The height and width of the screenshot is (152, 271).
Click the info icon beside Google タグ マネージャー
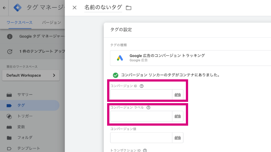[x=10, y=36]
